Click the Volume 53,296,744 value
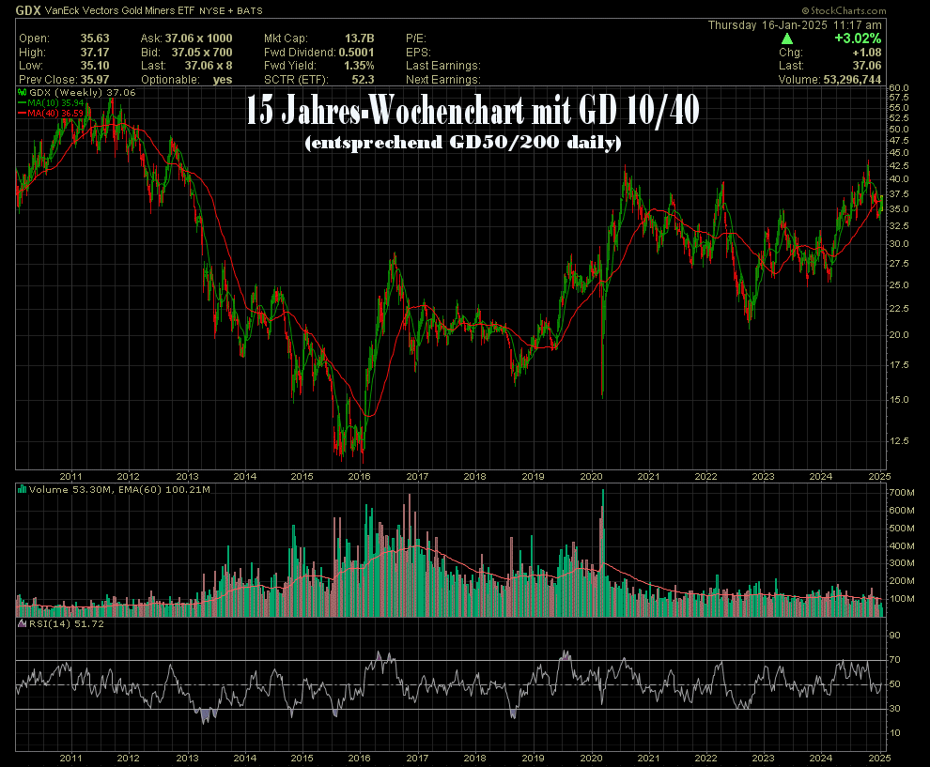Image resolution: width=930 pixels, height=767 pixels. click(x=852, y=80)
